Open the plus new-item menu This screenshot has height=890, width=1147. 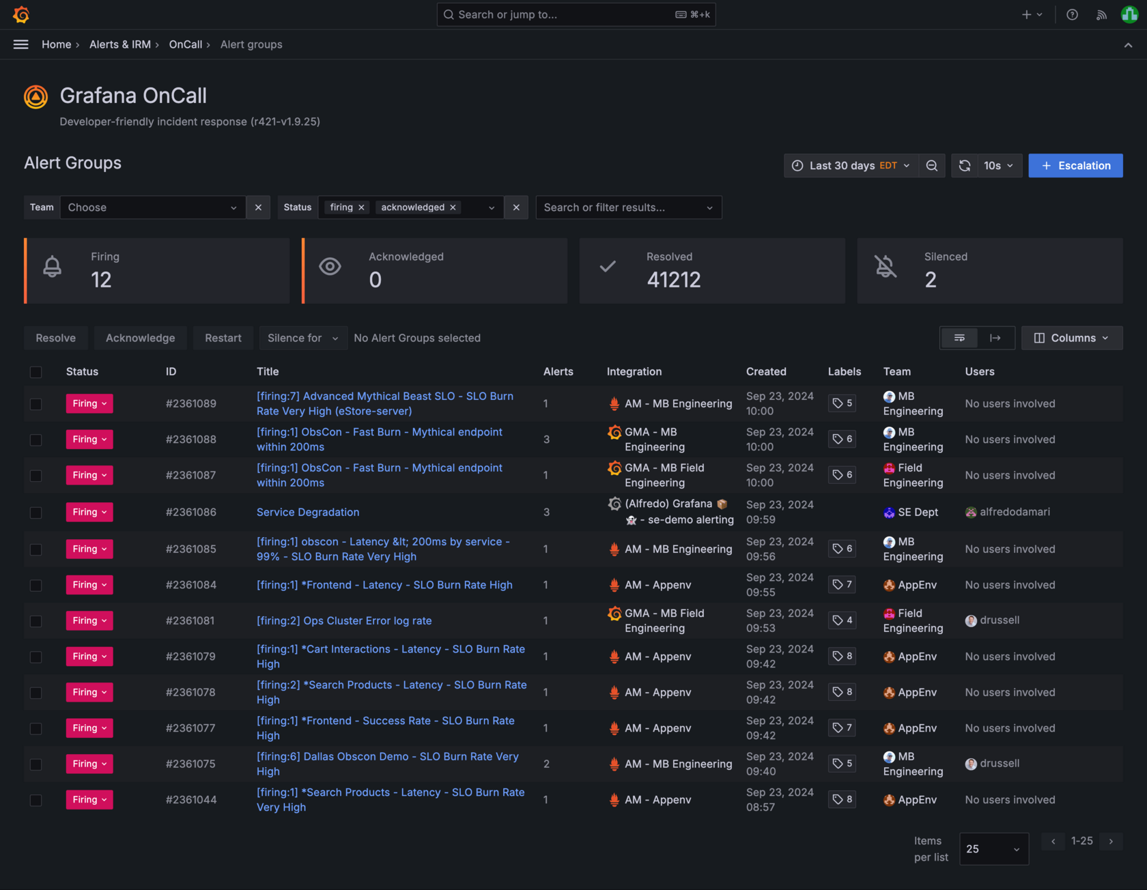coord(1032,14)
